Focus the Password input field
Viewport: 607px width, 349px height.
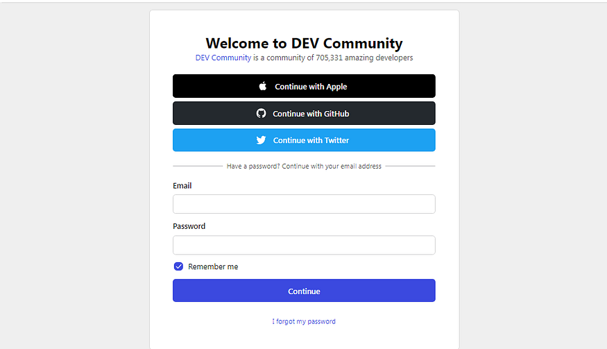[304, 245]
